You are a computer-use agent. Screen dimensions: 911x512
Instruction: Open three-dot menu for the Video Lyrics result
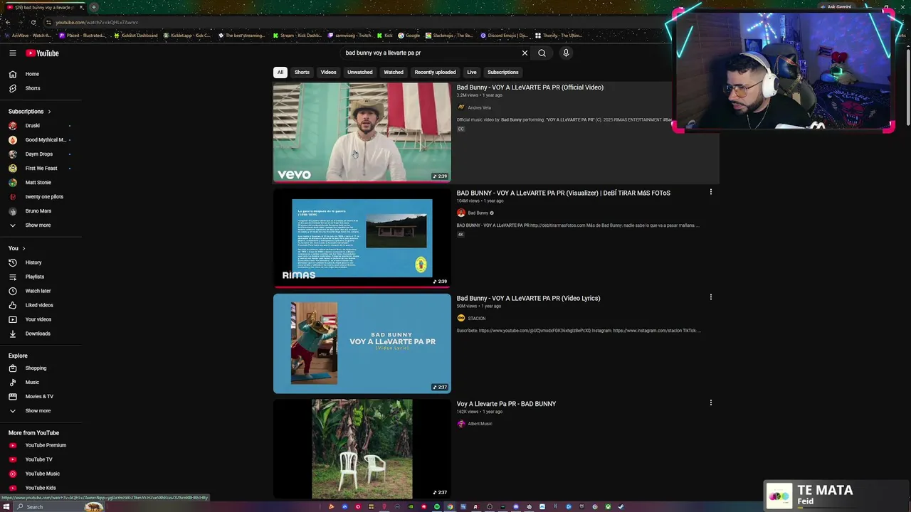tap(710, 297)
